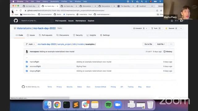
Task: Open the 'Styling fixes' commit message
Action: pyautogui.click(x=81, y=66)
